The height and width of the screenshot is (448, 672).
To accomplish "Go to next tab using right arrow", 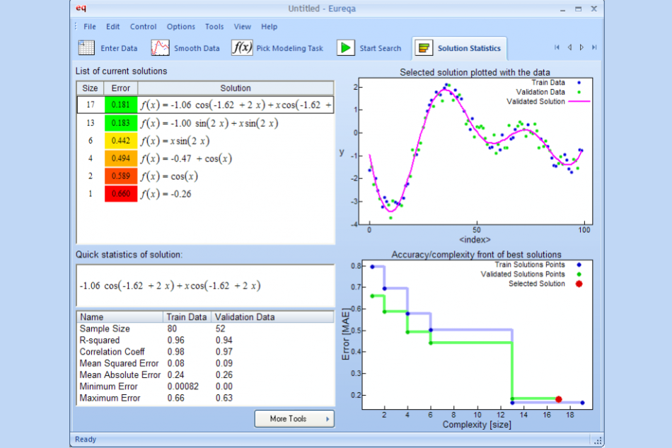I will point(581,47).
